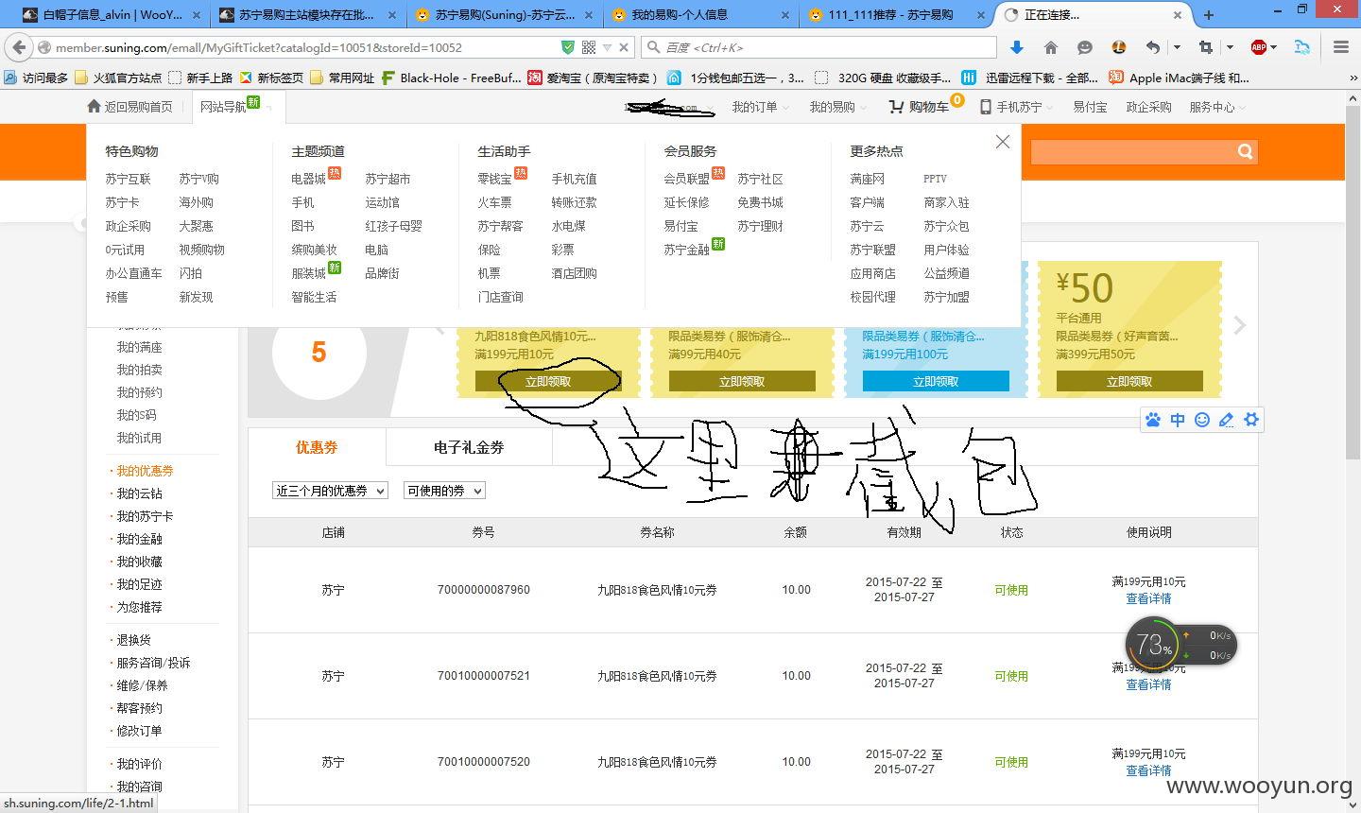Click the smiley emoji icon in floating toolbar
This screenshot has height=813, width=1361.
pyautogui.click(x=1202, y=420)
